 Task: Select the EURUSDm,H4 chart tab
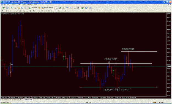(28, 100)
